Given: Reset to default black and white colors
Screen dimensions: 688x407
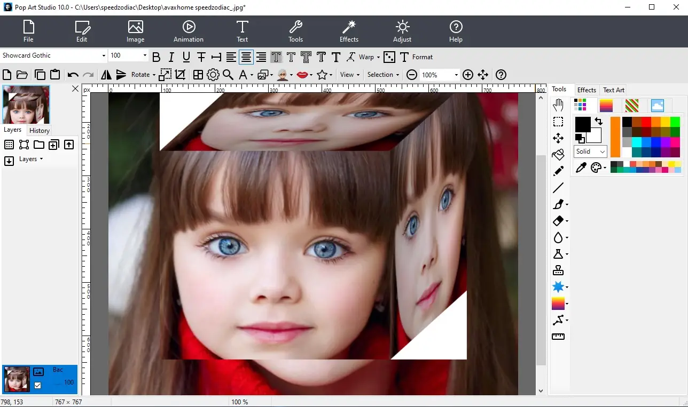Looking at the screenshot, I should (x=580, y=138).
